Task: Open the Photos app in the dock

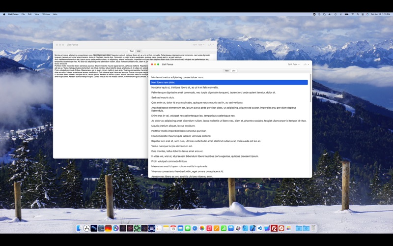Action: coord(202,228)
